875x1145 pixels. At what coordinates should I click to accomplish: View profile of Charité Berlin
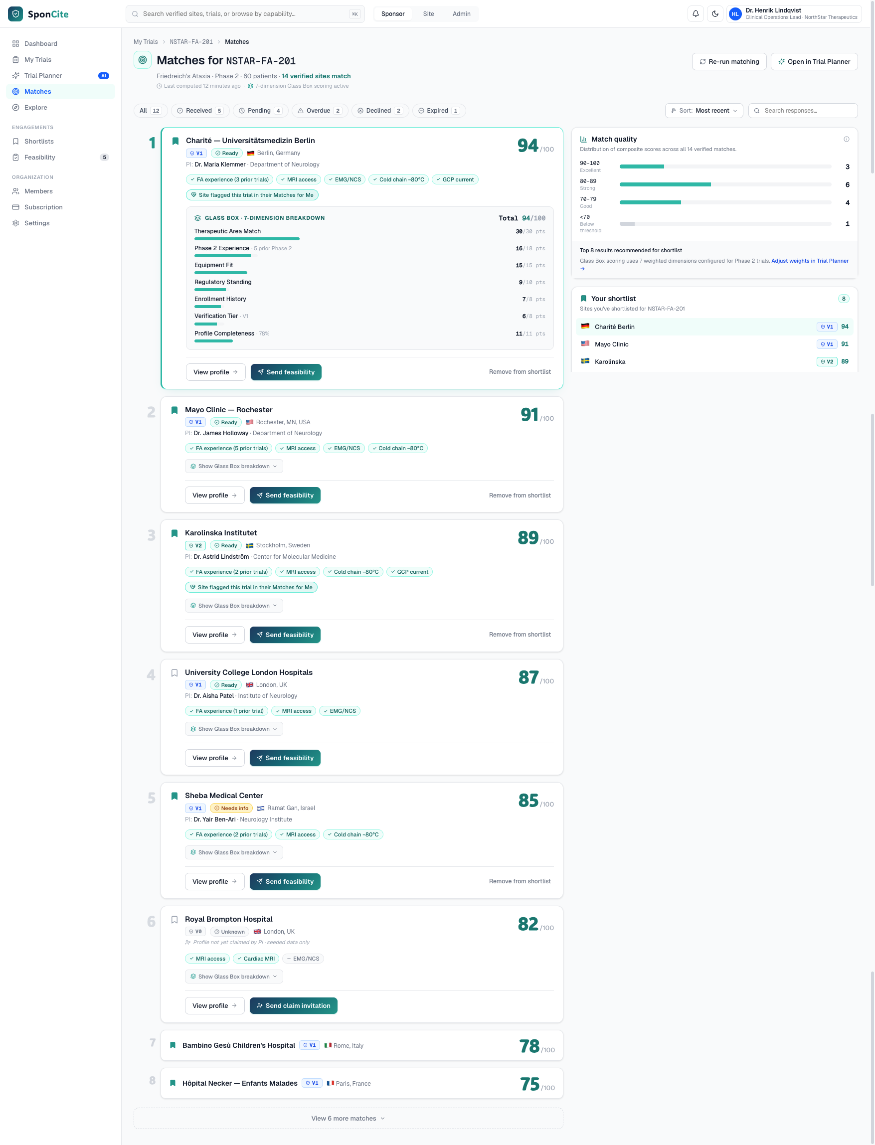click(x=215, y=372)
